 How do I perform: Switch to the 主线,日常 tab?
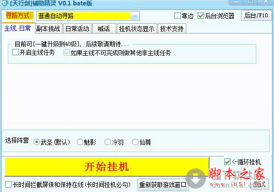click(18, 28)
